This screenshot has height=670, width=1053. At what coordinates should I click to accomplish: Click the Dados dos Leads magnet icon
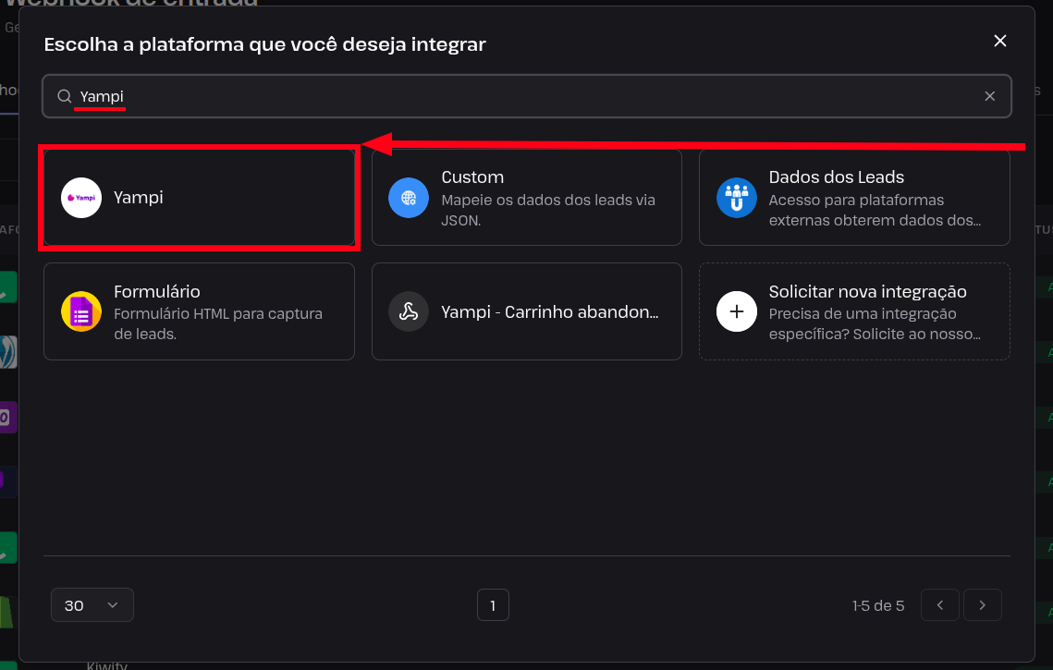pyautogui.click(x=737, y=198)
